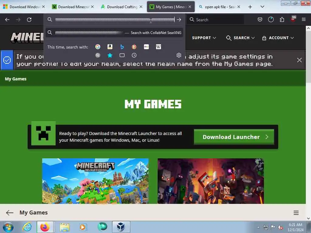Click the Firefox taskbar icon
Screen dimensions: 311x233
coord(45,227)
